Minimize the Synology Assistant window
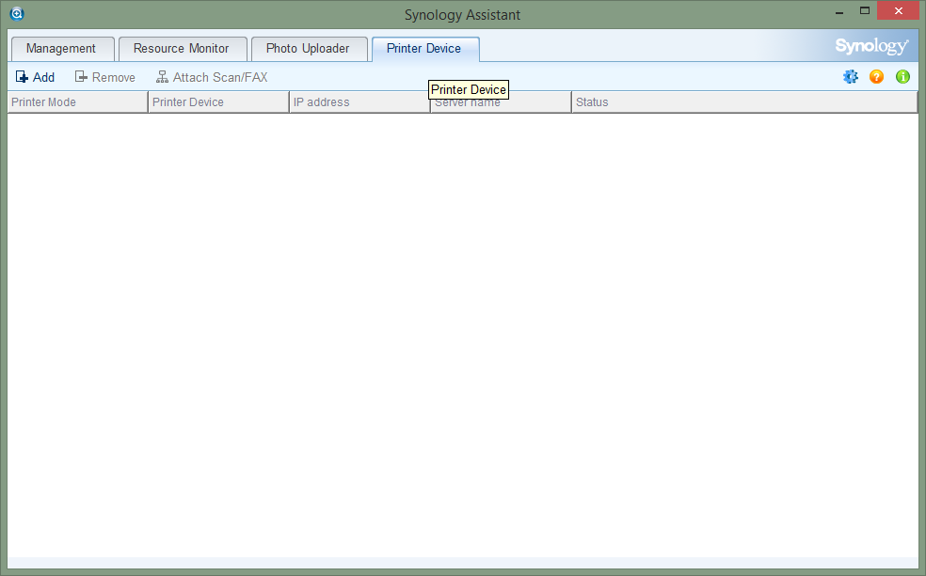 point(839,12)
